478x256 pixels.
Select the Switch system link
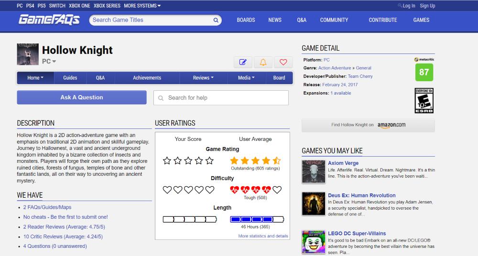click(57, 5)
